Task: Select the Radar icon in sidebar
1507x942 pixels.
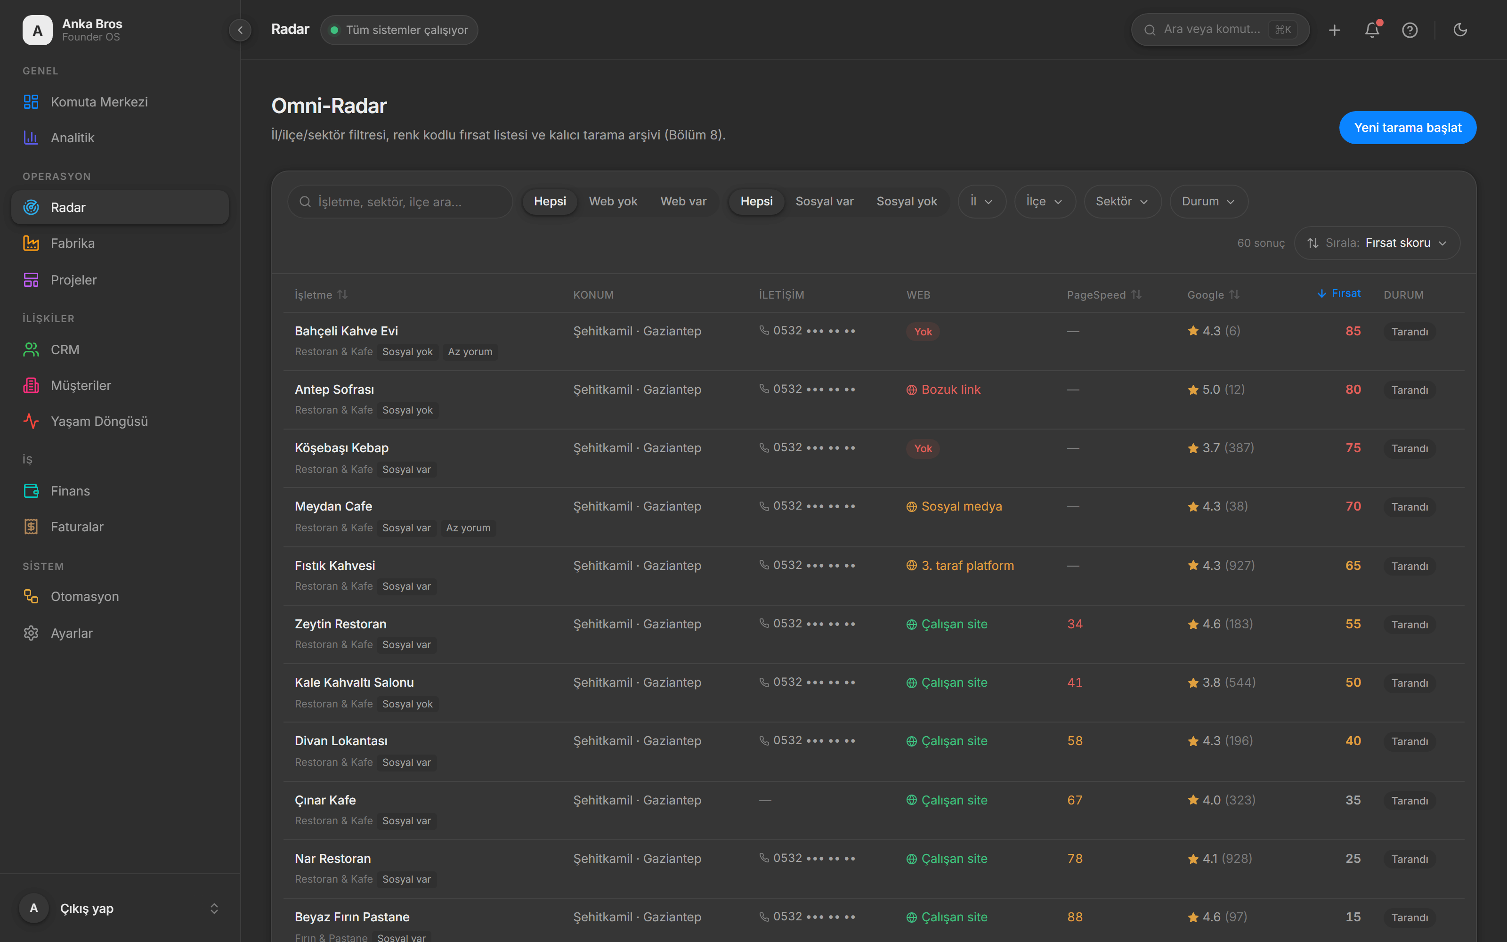Action: 31,207
